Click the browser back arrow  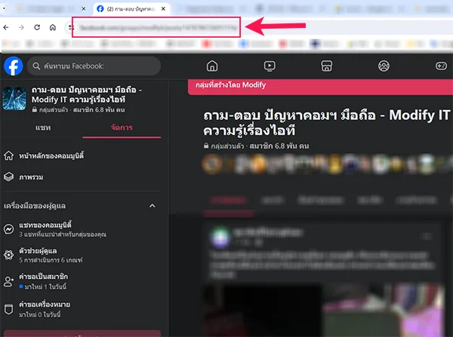[6, 27]
